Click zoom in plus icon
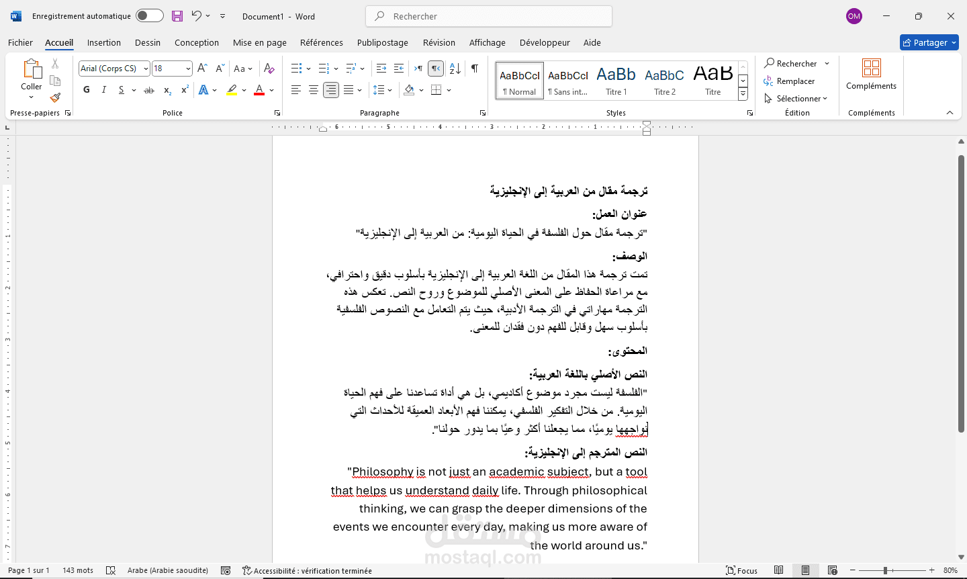This screenshot has width=967, height=579. (x=931, y=570)
